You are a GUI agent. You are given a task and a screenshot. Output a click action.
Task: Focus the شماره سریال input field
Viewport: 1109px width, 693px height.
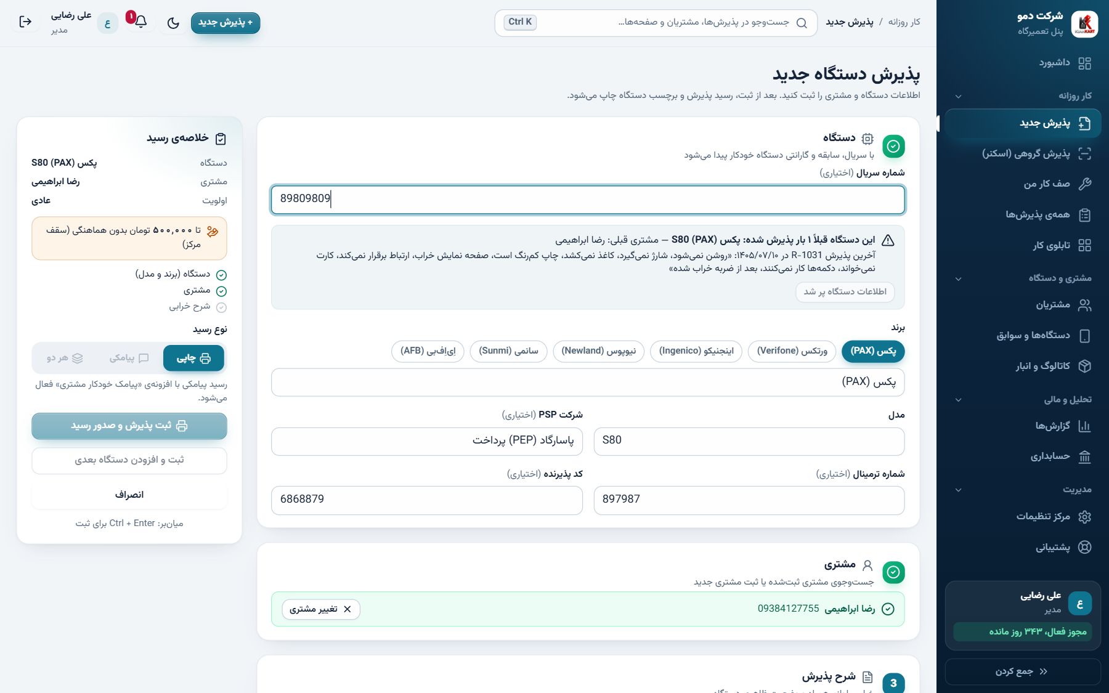588,200
